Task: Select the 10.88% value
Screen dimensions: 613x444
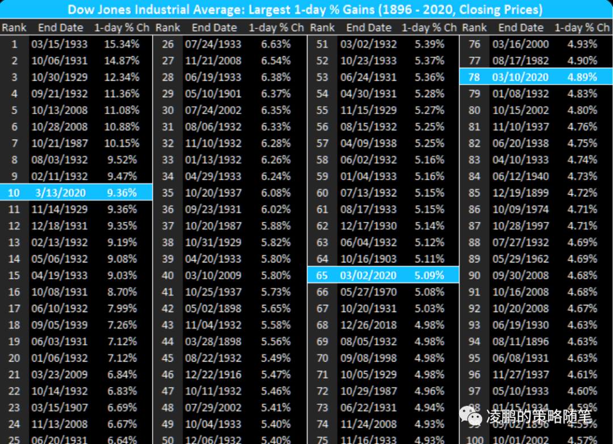Action: (122, 127)
